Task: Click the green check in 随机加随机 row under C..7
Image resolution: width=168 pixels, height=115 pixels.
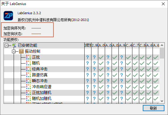Action: [135, 99]
